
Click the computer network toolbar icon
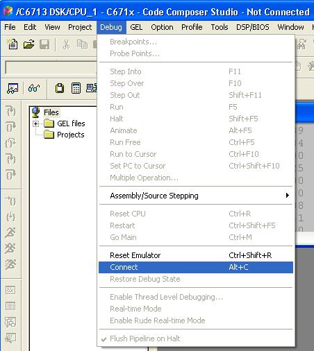pos(91,88)
